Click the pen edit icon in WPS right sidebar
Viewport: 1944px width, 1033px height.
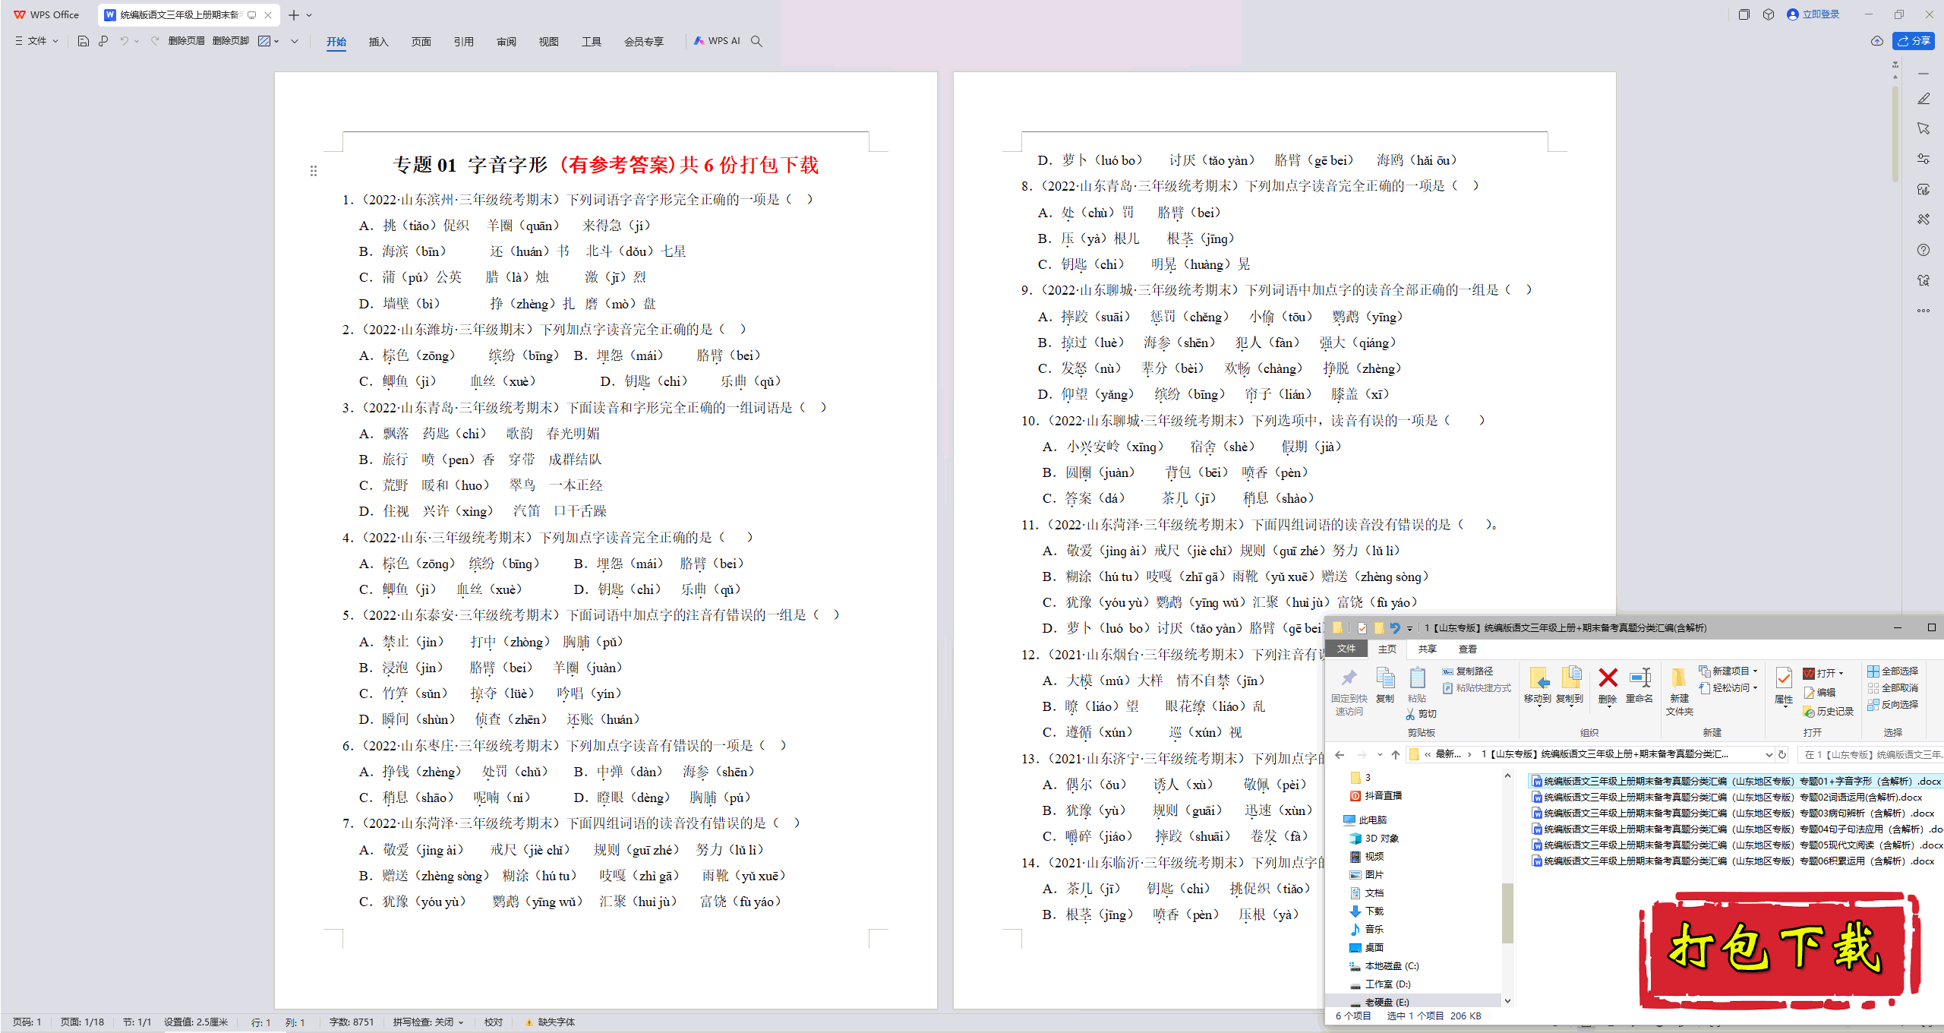(1923, 99)
